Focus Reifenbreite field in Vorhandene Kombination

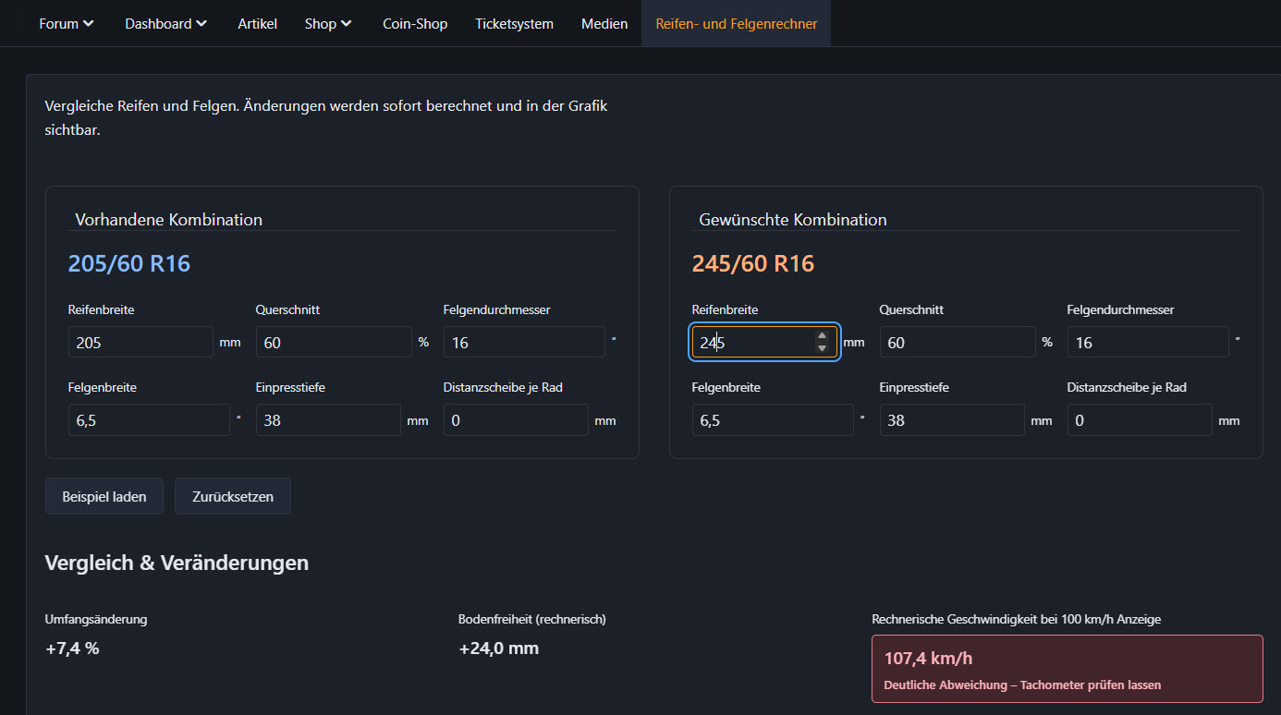140,342
